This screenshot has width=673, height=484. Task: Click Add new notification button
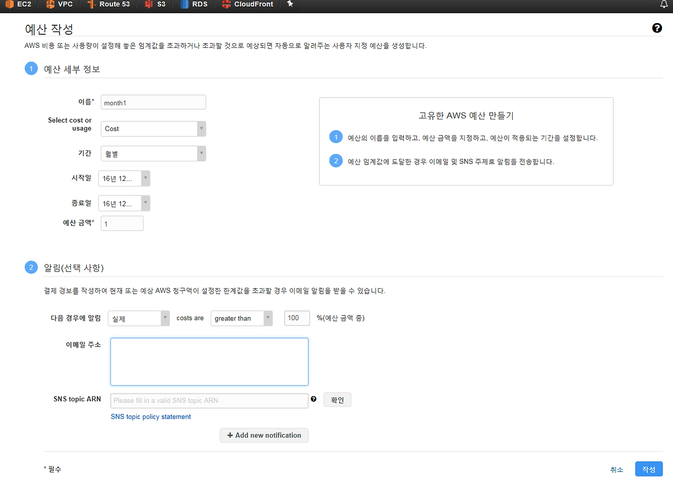(264, 435)
